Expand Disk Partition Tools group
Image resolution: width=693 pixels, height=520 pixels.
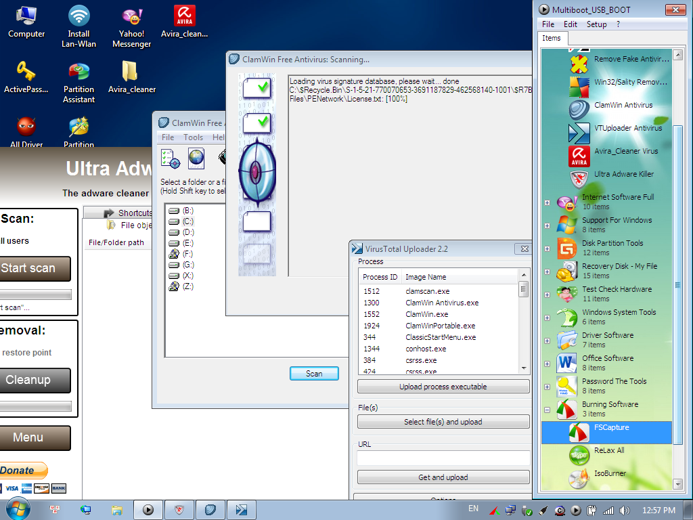click(547, 249)
